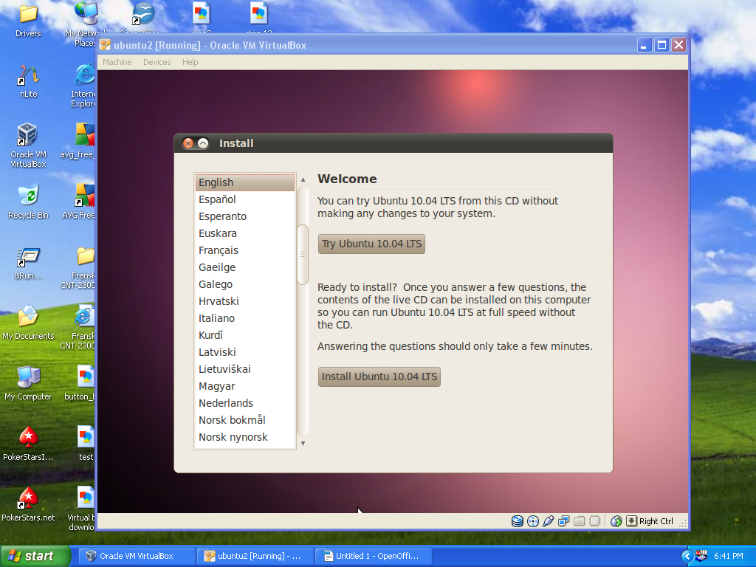
Task: Click language list scroll down arrow
Action: (x=303, y=444)
